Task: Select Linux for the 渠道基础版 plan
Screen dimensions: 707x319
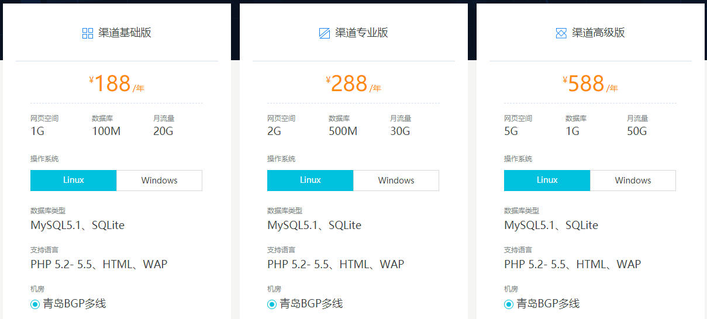Action: point(74,181)
